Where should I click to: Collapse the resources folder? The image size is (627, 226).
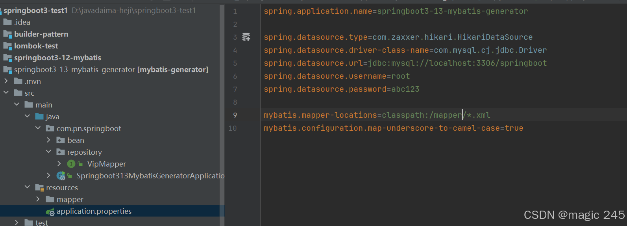[x=27, y=187]
